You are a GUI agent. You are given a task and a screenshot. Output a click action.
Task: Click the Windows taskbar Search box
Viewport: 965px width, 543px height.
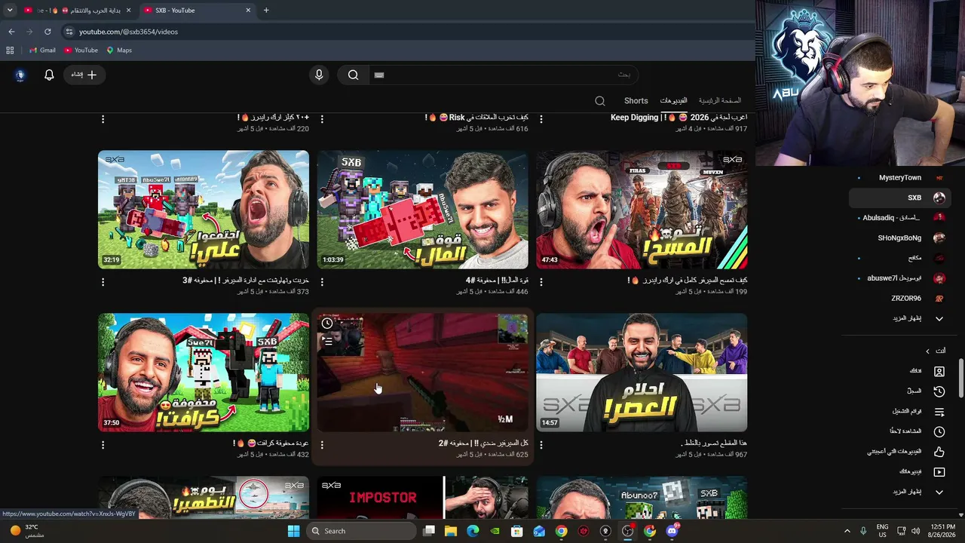click(362, 531)
